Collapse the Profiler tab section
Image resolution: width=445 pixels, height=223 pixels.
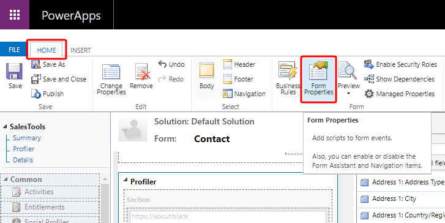(x=125, y=180)
